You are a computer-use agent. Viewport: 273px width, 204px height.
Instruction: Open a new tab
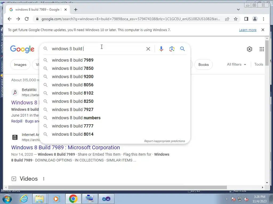(x=75, y=10)
